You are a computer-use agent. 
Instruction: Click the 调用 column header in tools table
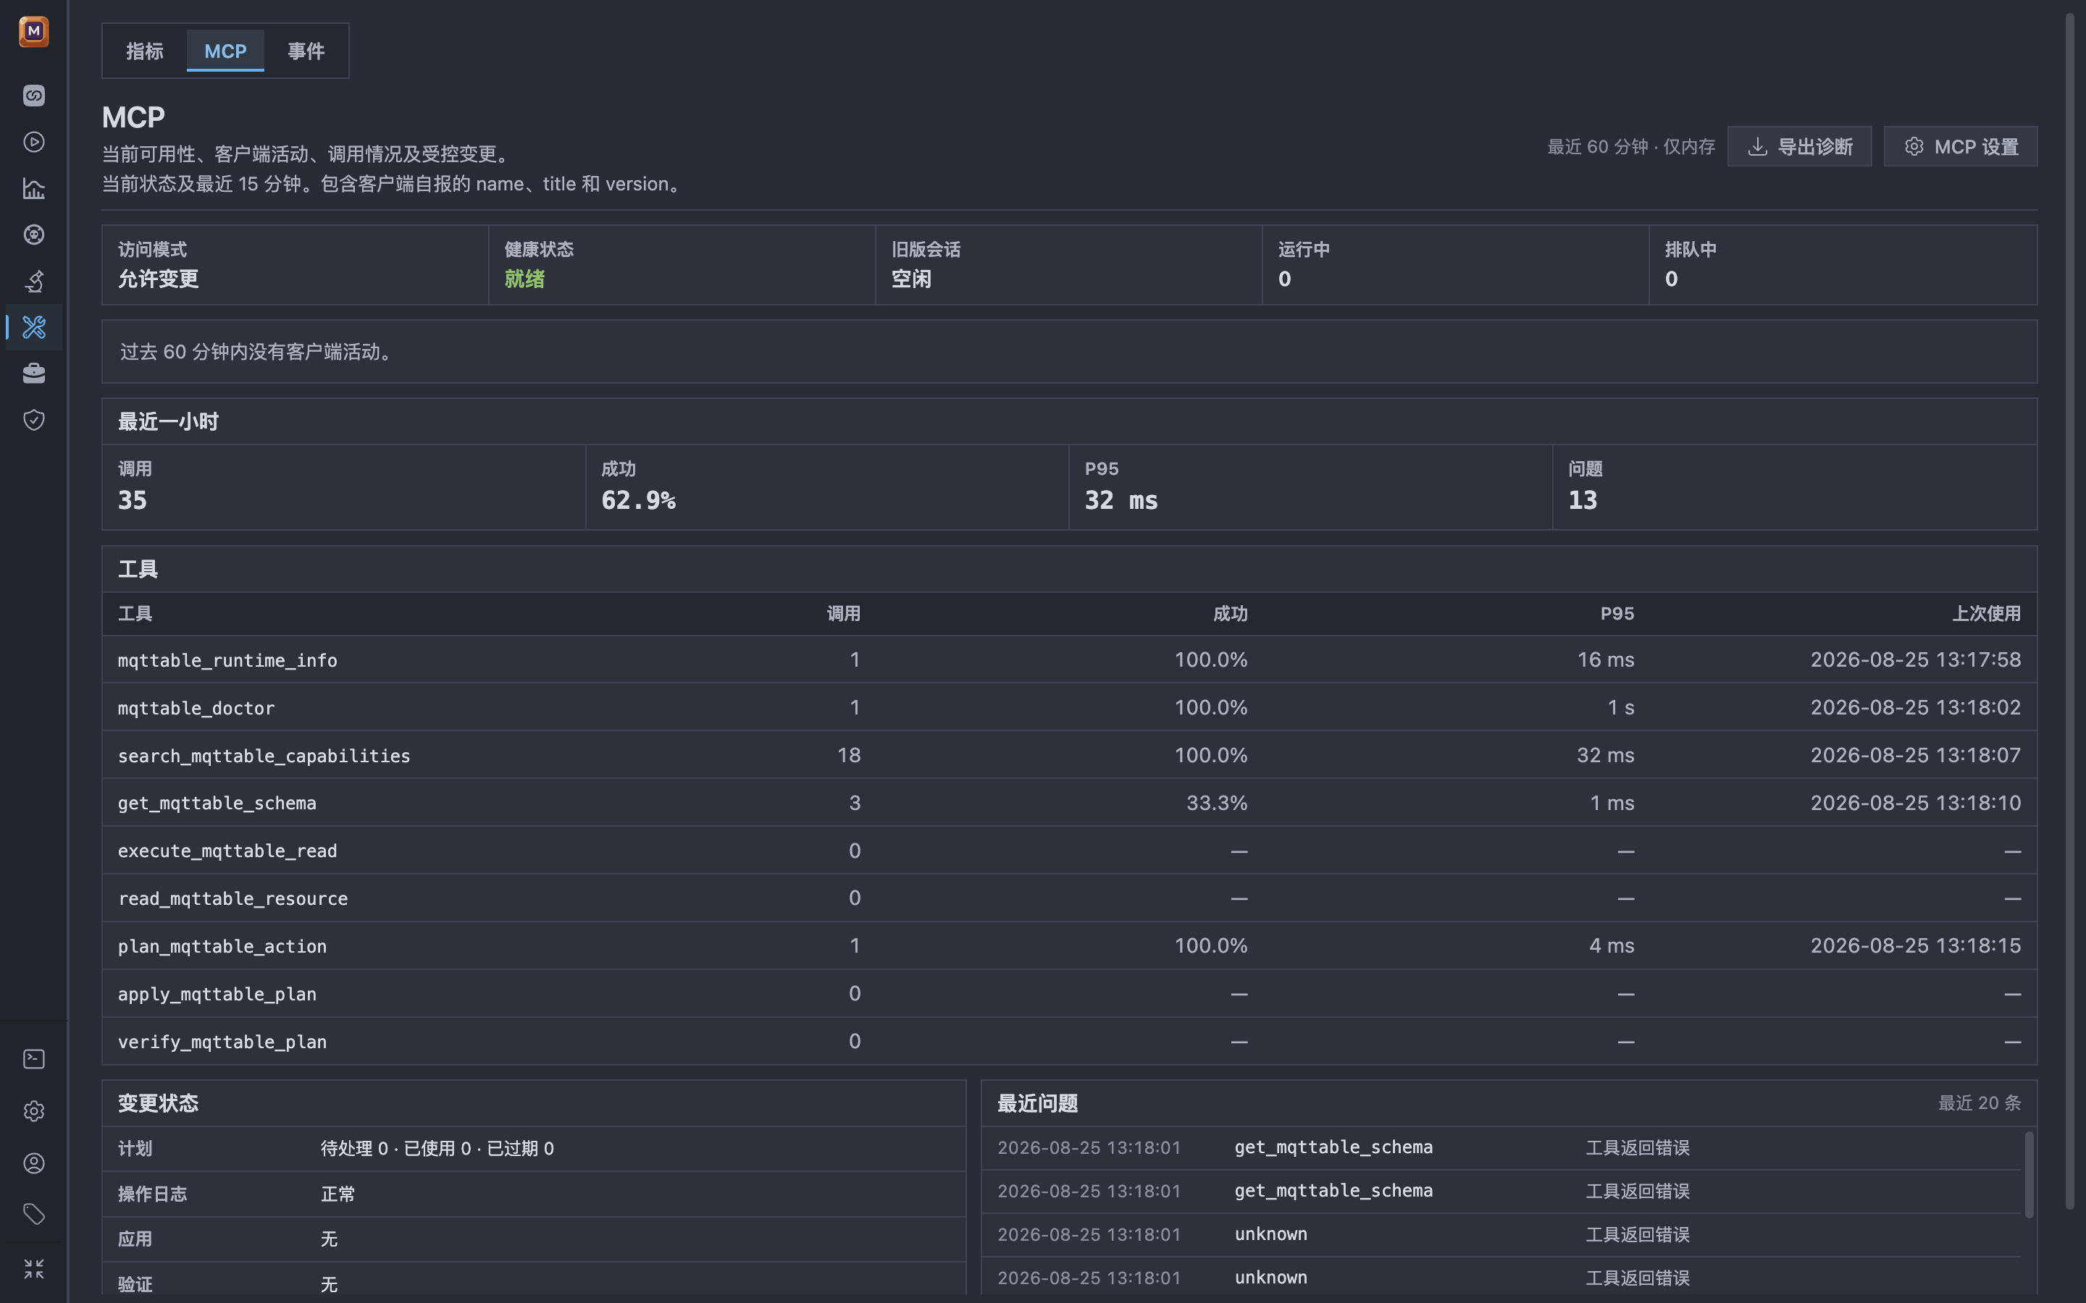843,614
